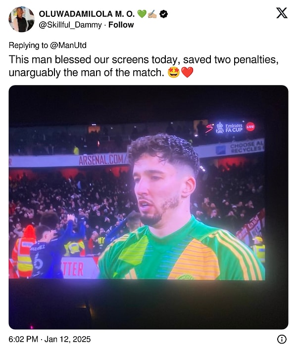Click the green heart emoji in the name
297x354 pixels.
pyautogui.click(x=142, y=14)
